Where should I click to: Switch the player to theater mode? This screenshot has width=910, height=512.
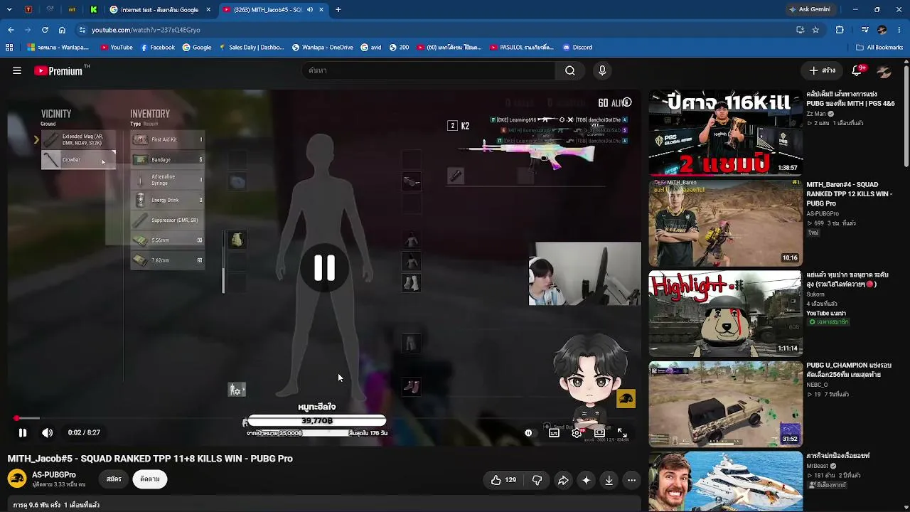click(x=599, y=432)
